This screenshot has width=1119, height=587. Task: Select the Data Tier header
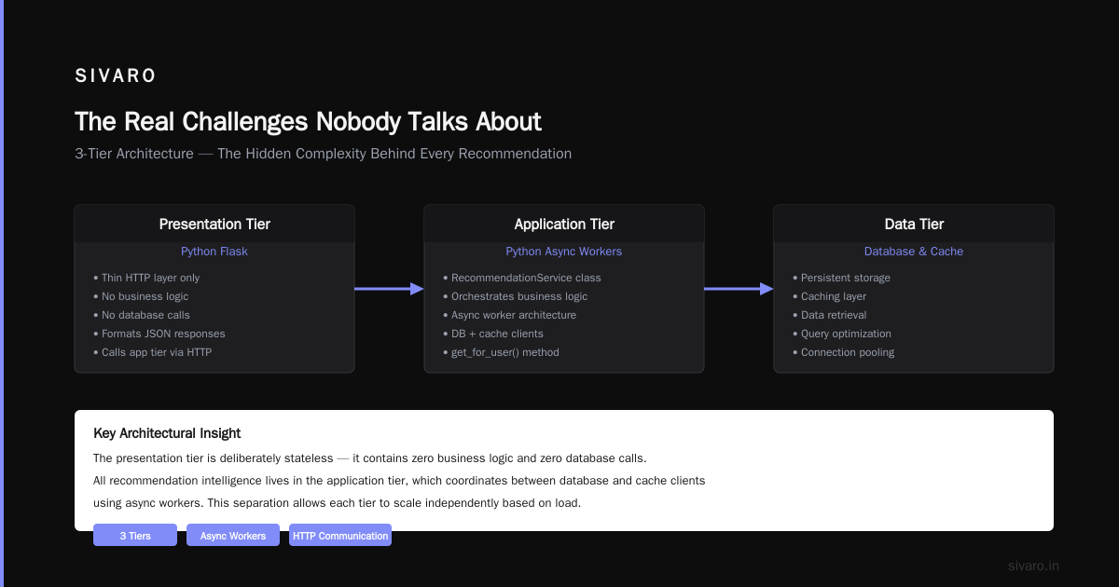(914, 224)
